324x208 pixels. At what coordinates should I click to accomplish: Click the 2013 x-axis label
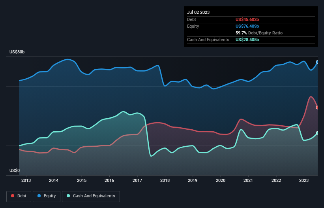[26, 180]
